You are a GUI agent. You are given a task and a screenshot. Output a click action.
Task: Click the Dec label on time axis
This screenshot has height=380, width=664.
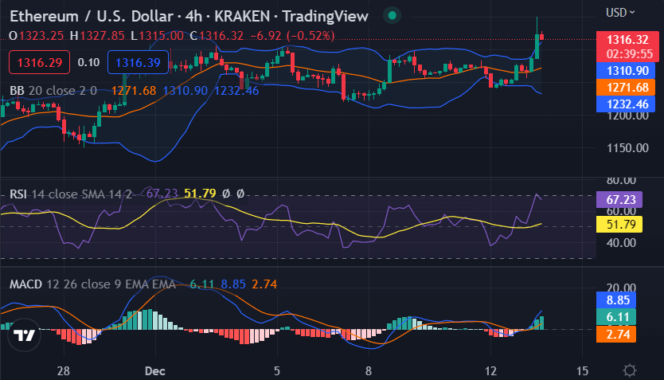coord(155,371)
